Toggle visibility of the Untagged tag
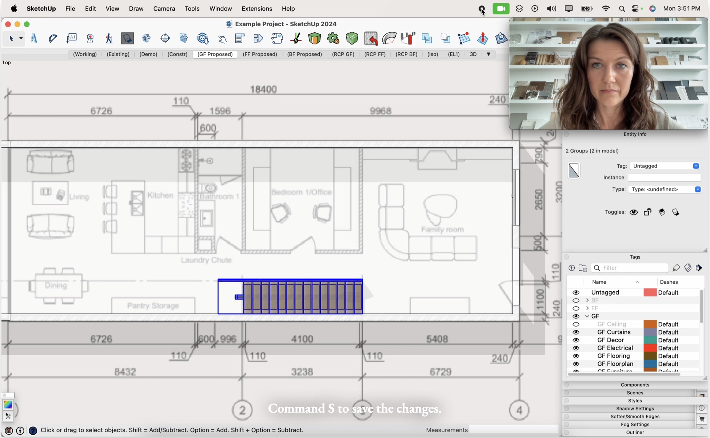This screenshot has height=438, width=710. 577,292
